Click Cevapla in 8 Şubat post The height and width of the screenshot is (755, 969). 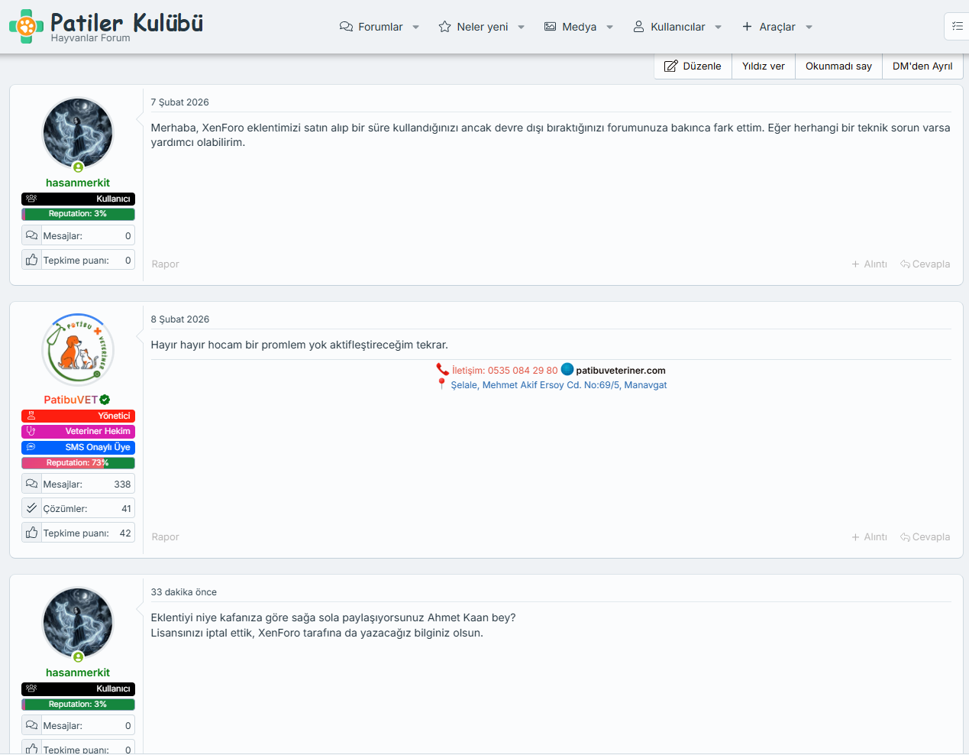[925, 536]
